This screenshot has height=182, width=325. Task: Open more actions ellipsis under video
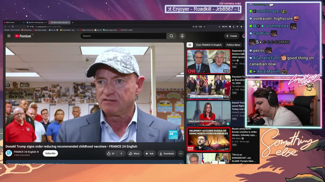tap(181, 153)
